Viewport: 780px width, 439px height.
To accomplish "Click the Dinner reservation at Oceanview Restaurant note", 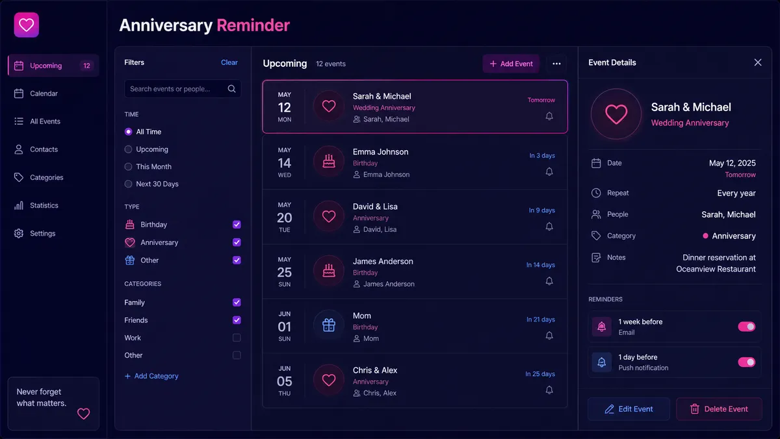I will click(716, 263).
